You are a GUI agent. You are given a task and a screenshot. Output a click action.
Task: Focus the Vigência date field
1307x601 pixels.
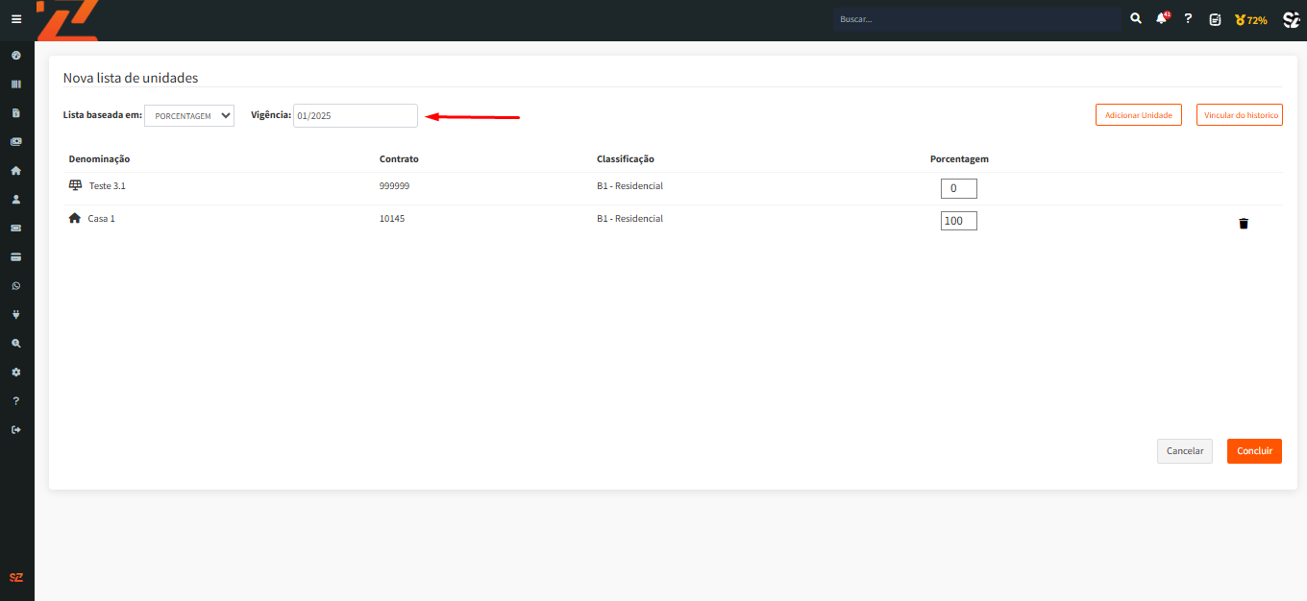356,115
